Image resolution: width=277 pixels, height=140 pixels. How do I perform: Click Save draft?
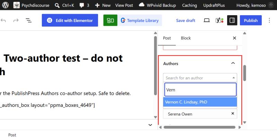point(186,20)
